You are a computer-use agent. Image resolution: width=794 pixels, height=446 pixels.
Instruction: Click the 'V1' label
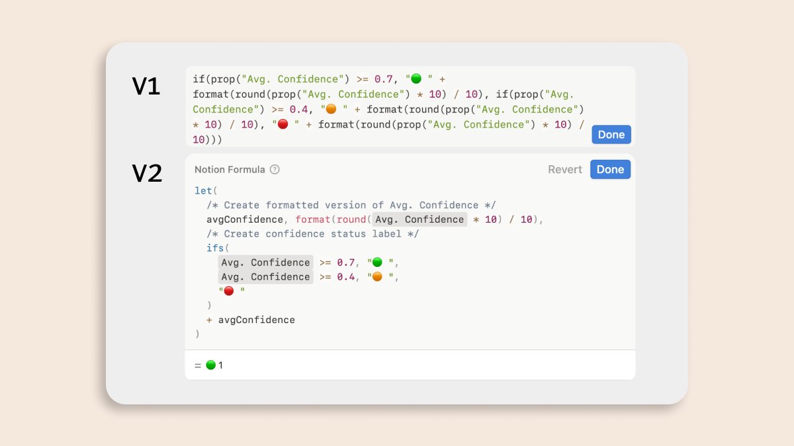[146, 87]
